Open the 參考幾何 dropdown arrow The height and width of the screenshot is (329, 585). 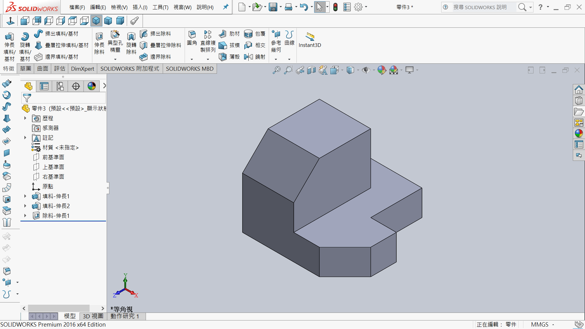tap(276, 59)
